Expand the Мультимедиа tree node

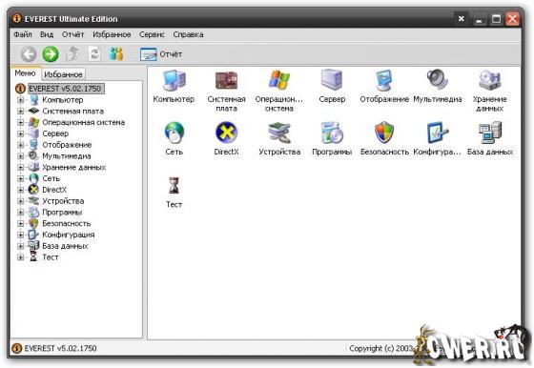pos(20,156)
